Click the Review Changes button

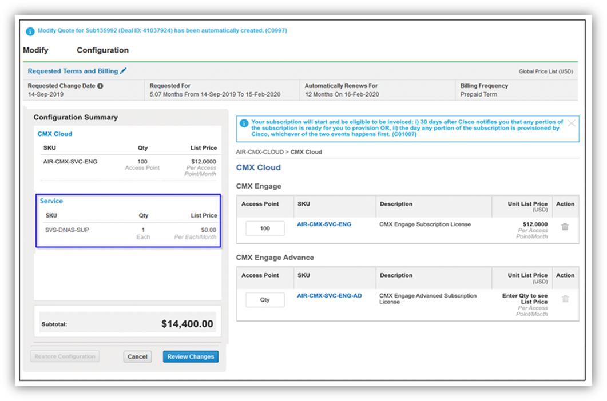coord(191,356)
